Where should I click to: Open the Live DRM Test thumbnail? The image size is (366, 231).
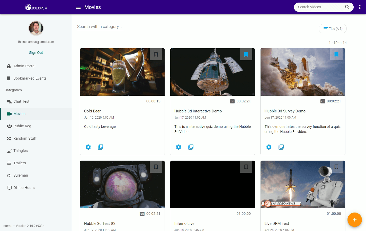point(303,184)
